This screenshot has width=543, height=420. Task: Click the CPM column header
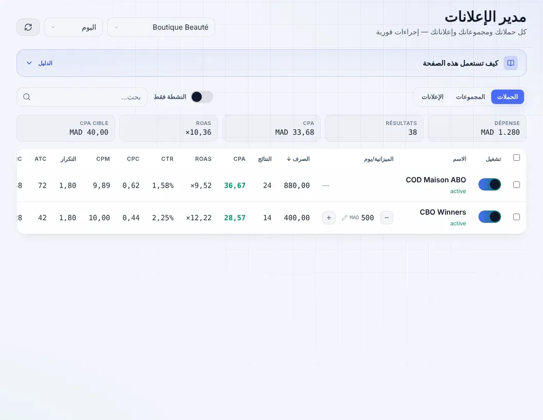103,159
